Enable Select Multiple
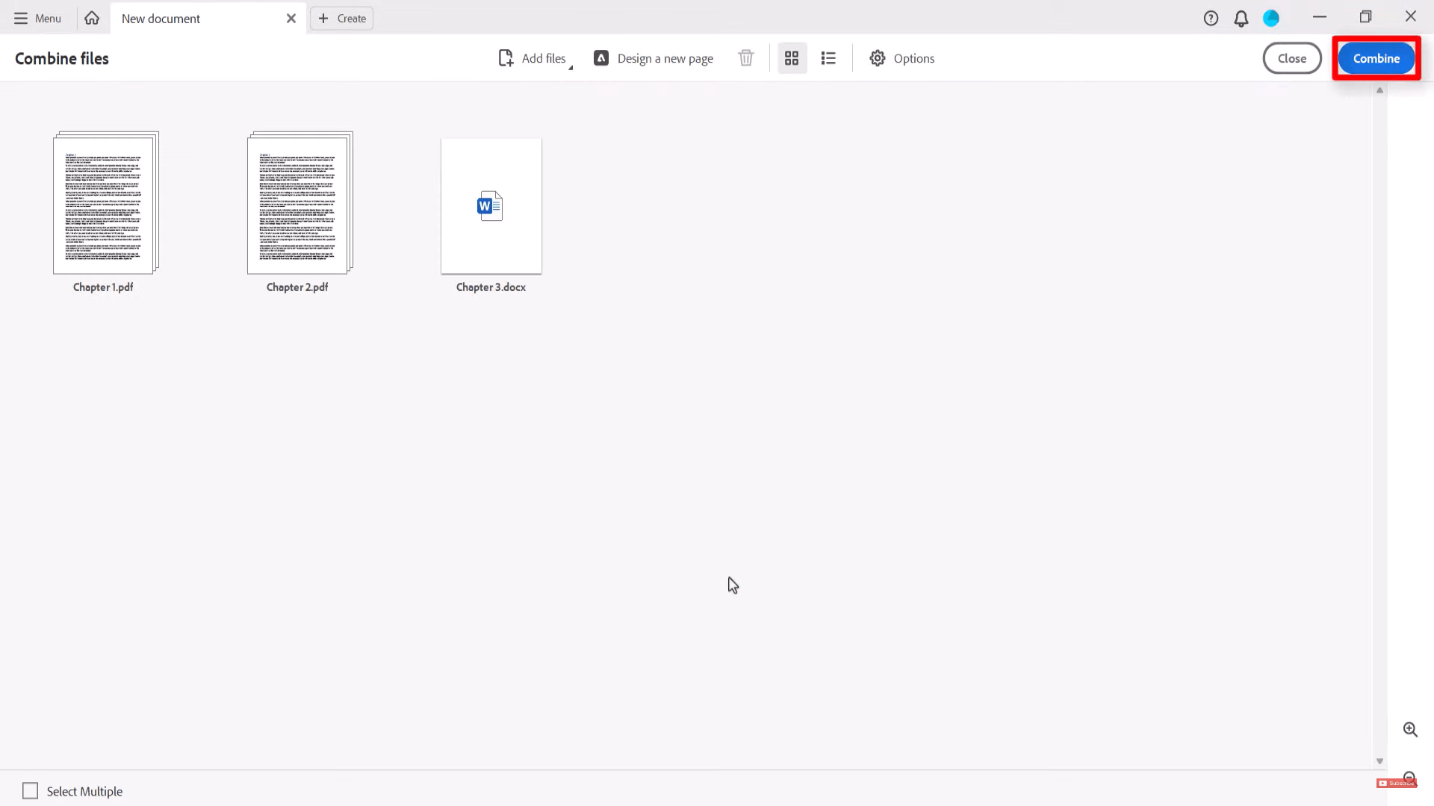Image resolution: width=1434 pixels, height=806 pixels. (x=30, y=790)
